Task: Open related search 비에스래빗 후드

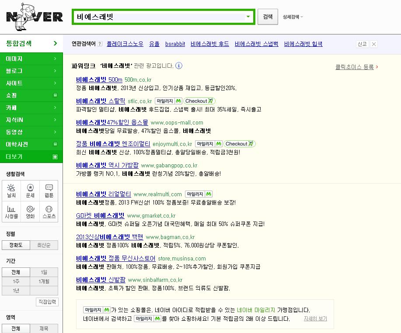Action: coord(210,44)
